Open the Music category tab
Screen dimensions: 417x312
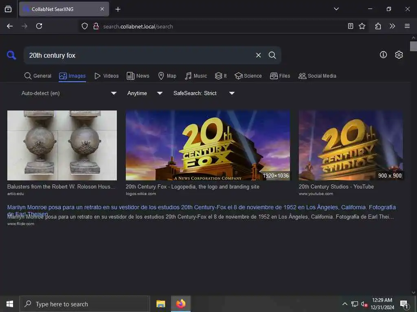(196, 76)
